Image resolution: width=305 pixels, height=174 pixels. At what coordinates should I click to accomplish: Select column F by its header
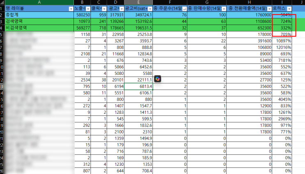(170, 2)
